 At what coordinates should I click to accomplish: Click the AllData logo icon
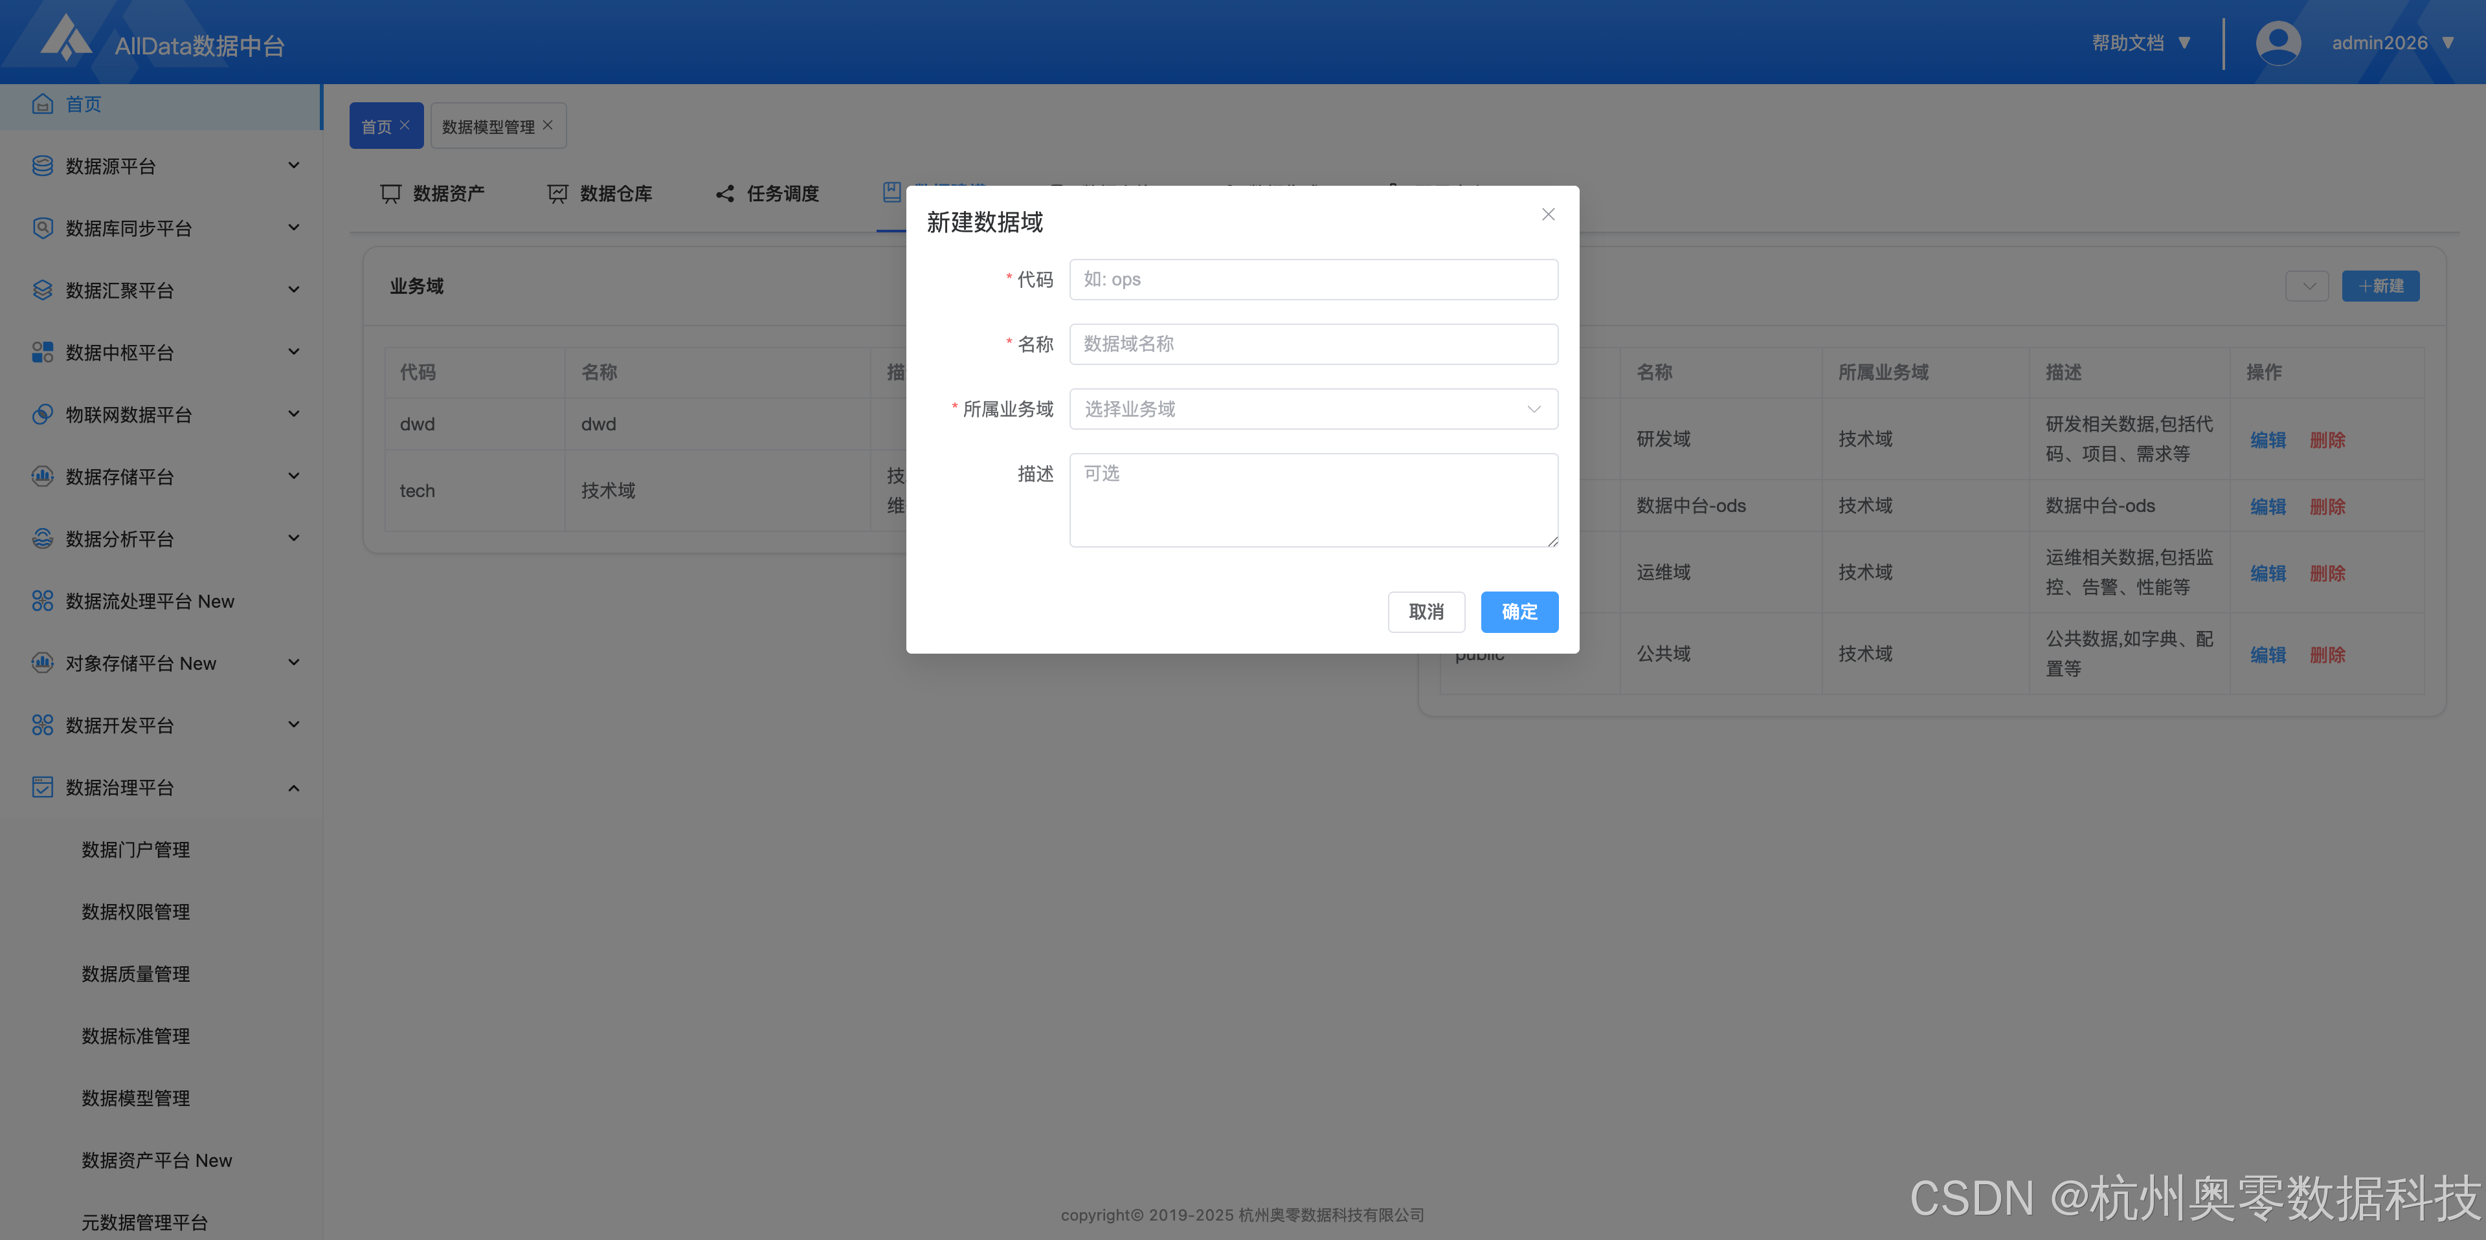coord(67,39)
